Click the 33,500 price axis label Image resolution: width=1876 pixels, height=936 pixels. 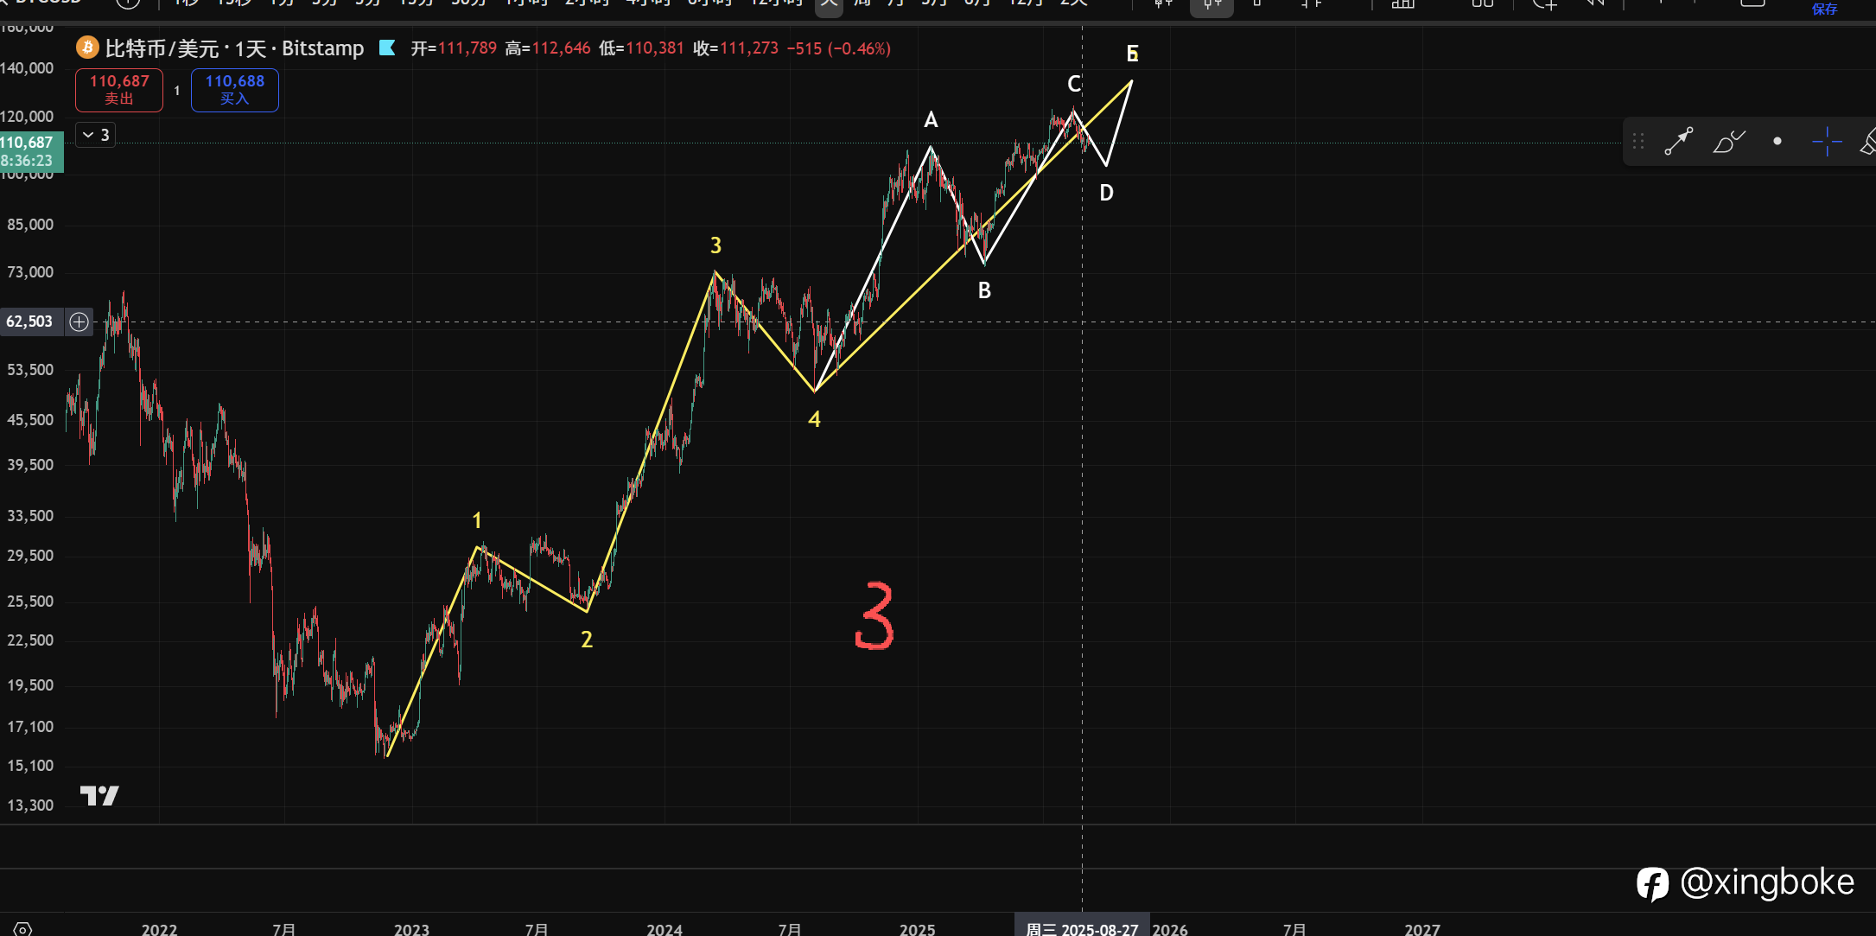pyautogui.click(x=30, y=516)
